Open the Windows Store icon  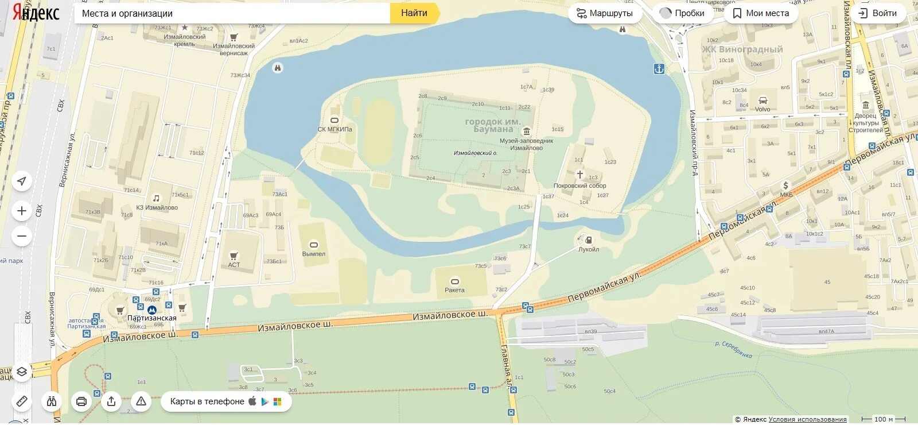278,401
